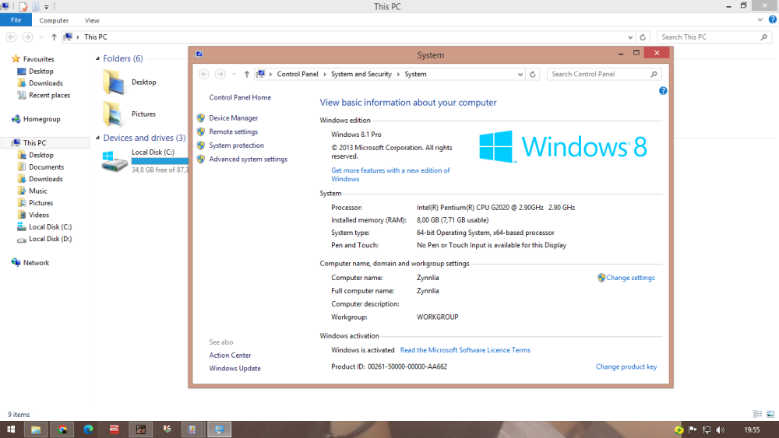The height and width of the screenshot is (438, 779).
Task: Click the Action Center flag tray icon
Action: pyautogui.click(x=693, y=429)
